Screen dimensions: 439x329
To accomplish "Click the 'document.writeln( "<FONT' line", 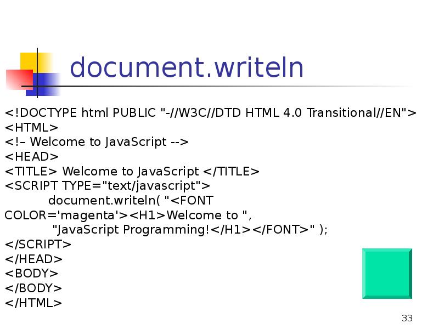I will [x=131, y=200].
